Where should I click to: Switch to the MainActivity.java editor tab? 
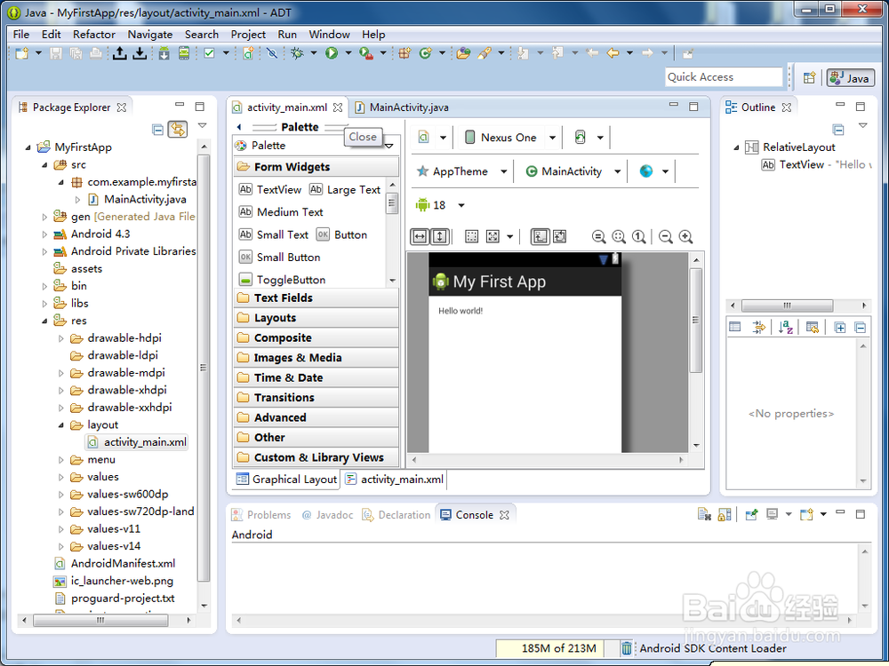coord(402,107)
